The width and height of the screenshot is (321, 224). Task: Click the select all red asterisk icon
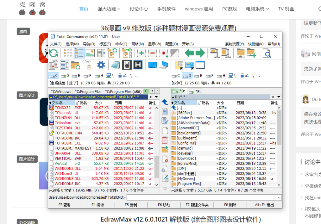point(164,53)
